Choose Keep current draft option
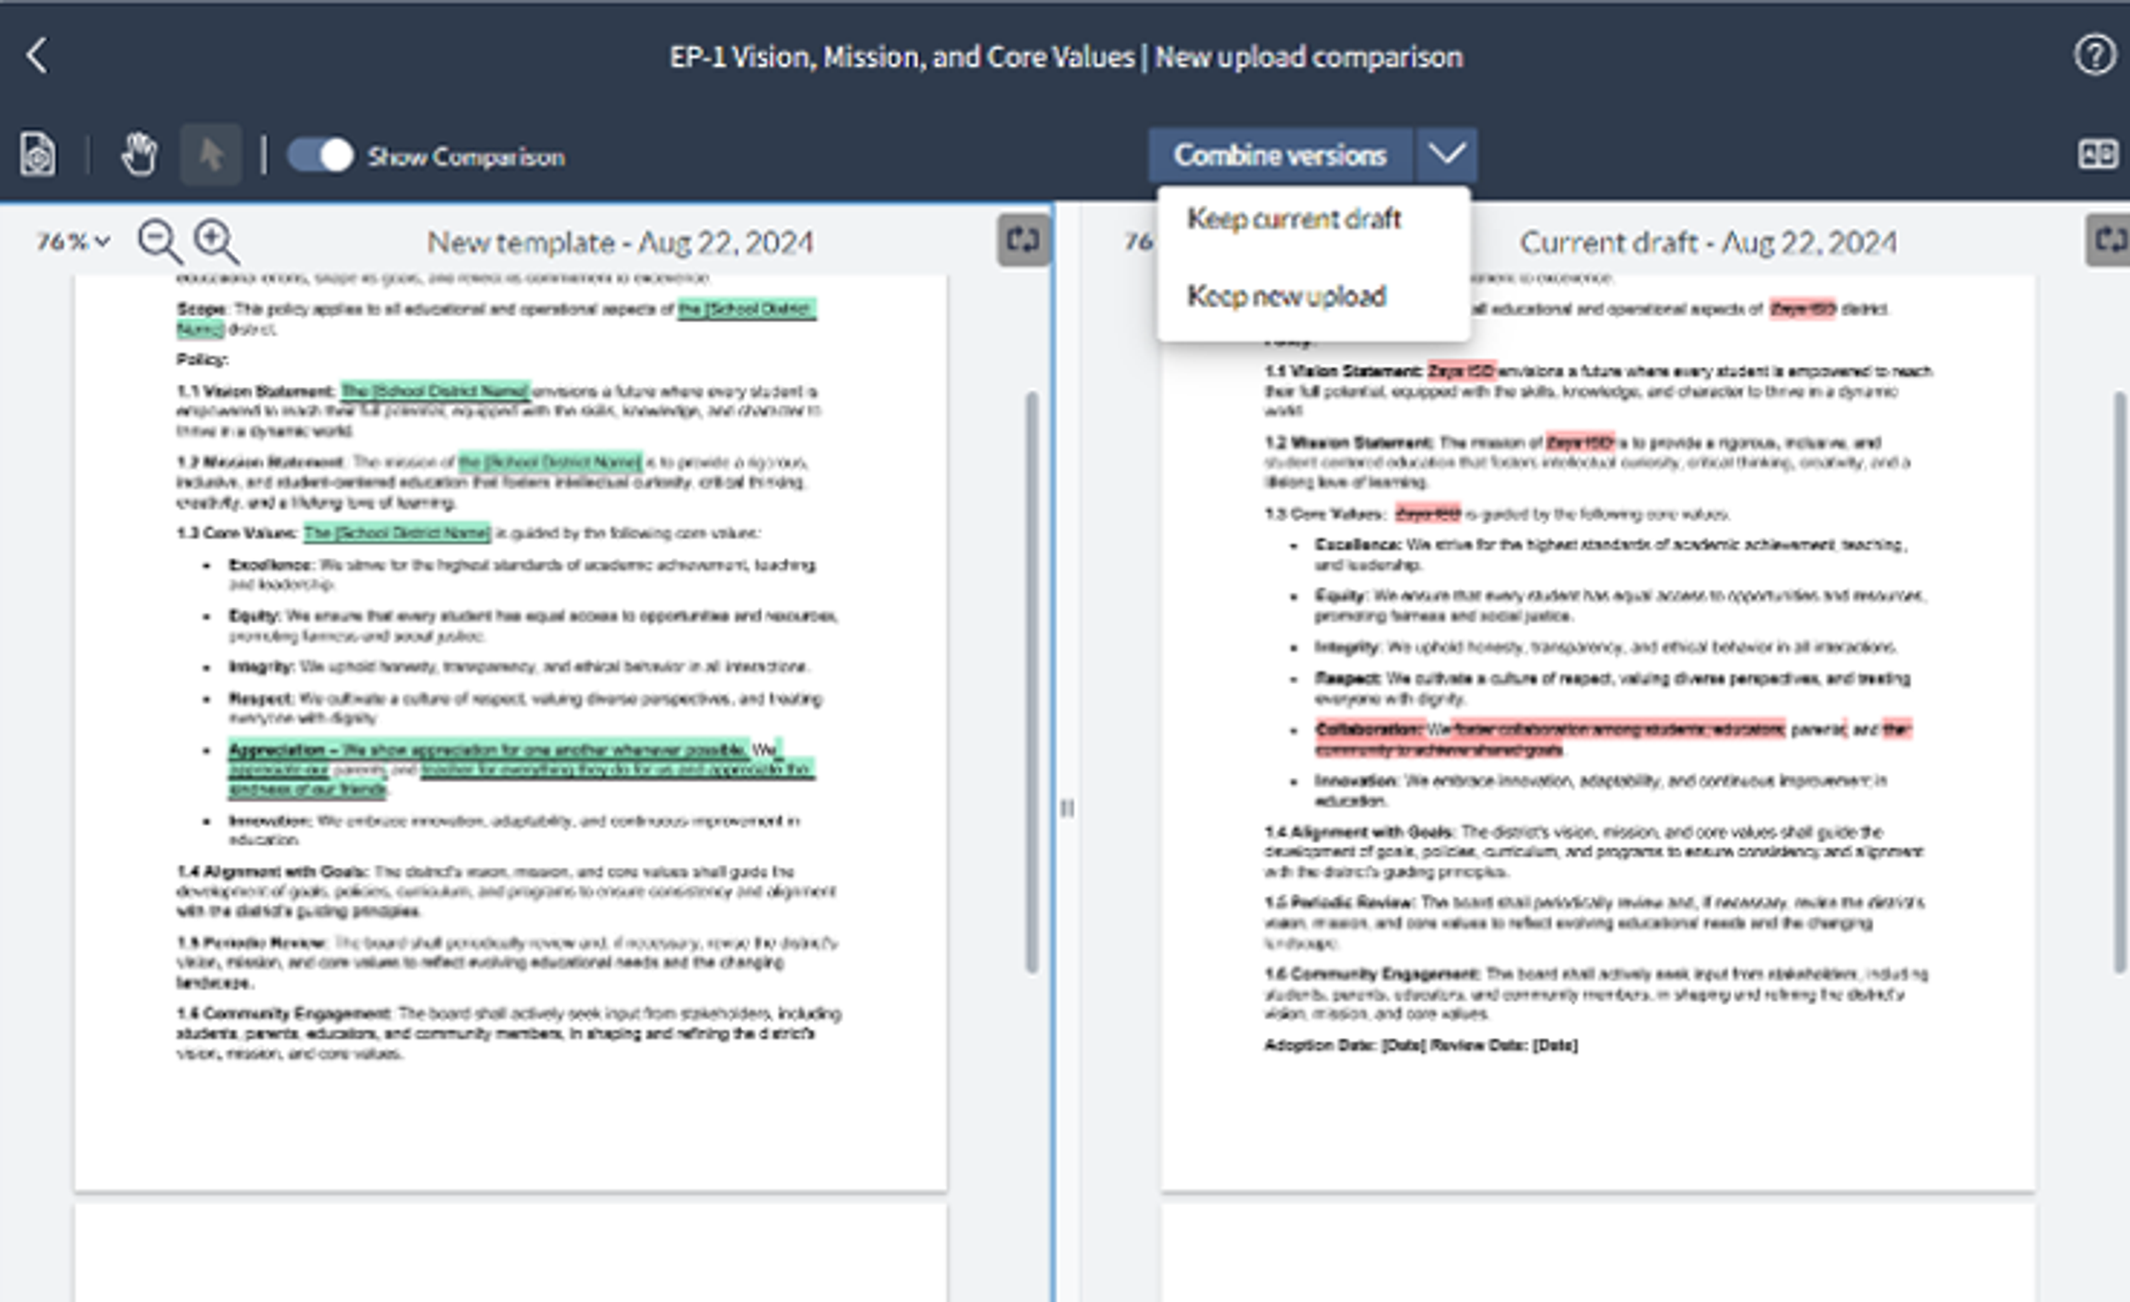The width and height of the screenshot is (2130, 1302). point(1293,220)
